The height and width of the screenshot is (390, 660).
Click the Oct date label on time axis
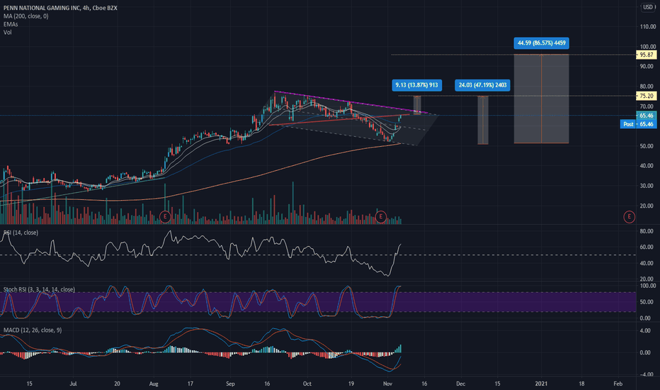307,384
